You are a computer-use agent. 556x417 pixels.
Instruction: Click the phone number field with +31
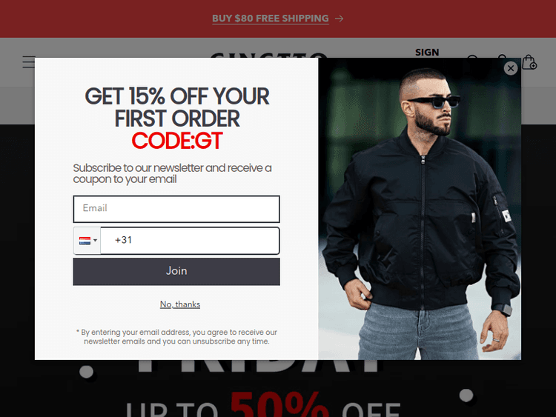pos(190,241)
